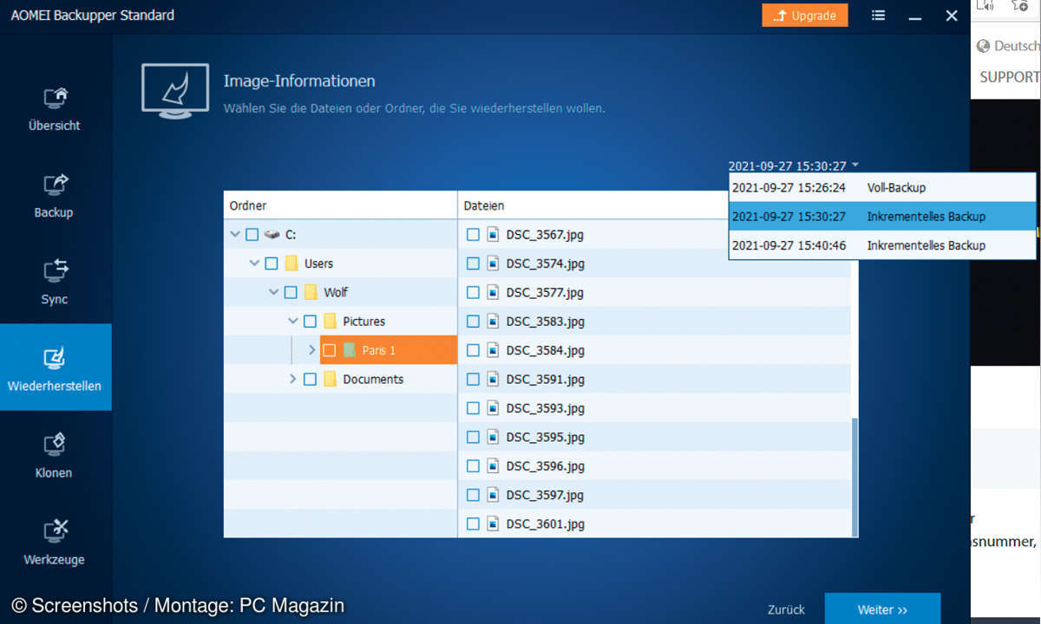
Task: Click the DSC_3567.jpg file icon
Action: (x=493, y=234)
